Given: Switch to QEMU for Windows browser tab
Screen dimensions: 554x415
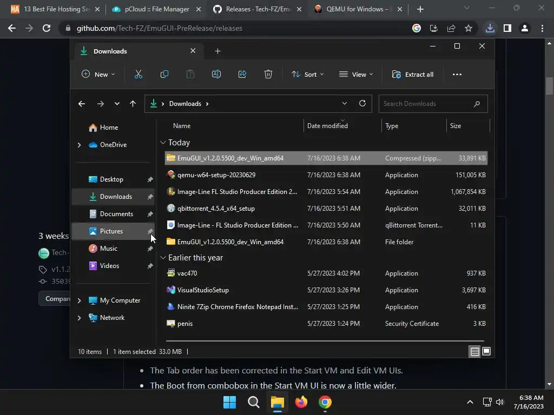Looking at the screenshot, I should [x=359, y=9].
